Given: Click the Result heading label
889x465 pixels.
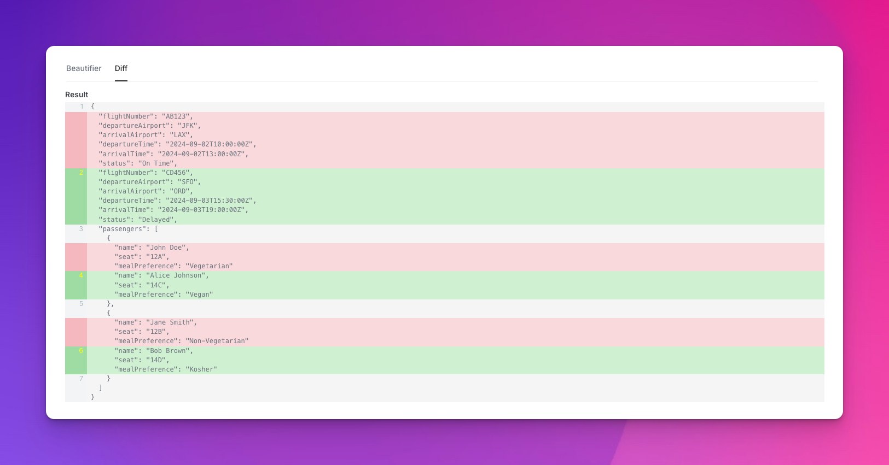Looking at the screenshot, I should 77,95.
